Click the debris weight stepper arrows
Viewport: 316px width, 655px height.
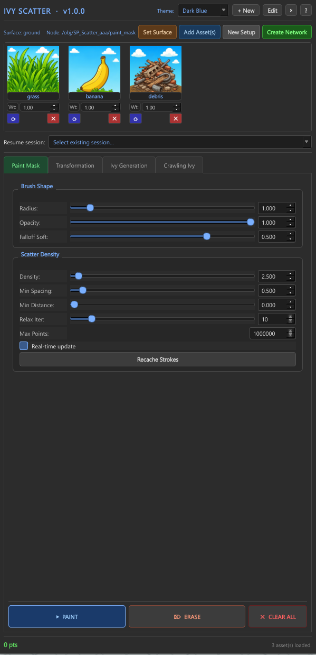(x=176, y=107)
